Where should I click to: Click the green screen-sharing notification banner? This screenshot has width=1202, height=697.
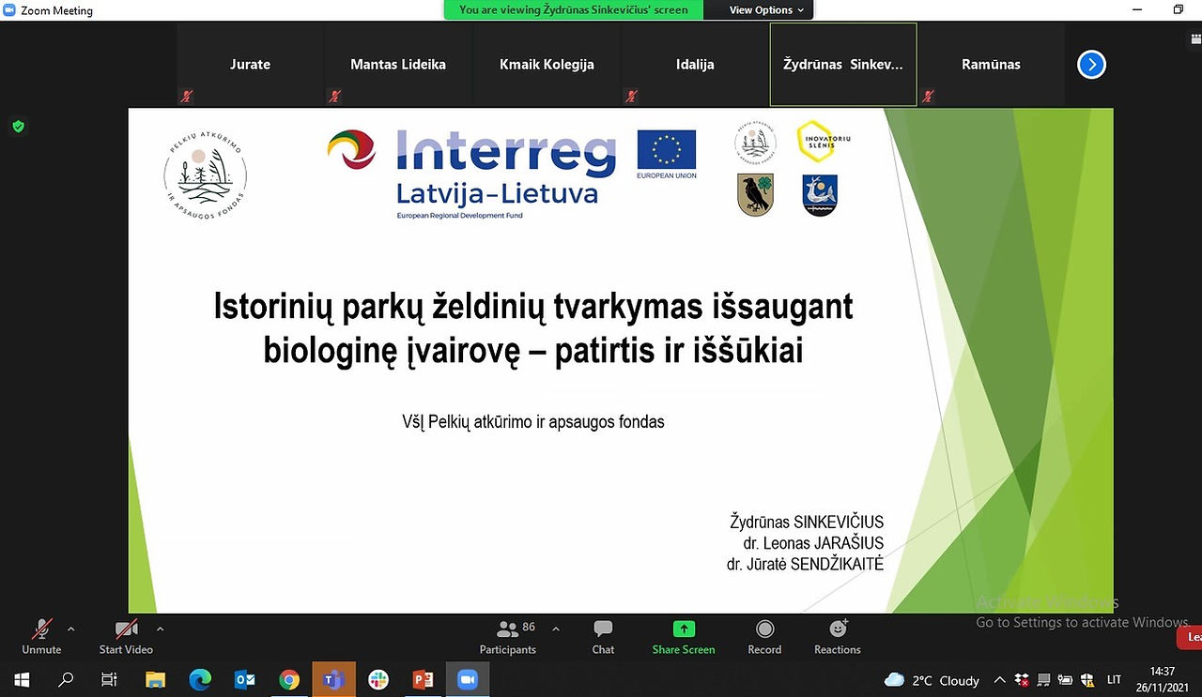pos(574,10)
